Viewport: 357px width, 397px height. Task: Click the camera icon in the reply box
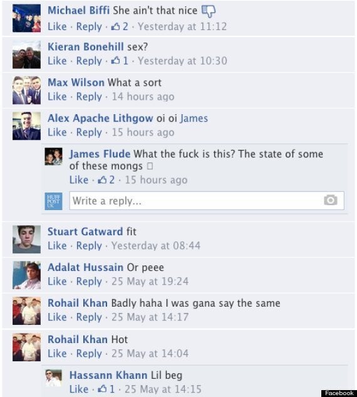click(331, 201)
